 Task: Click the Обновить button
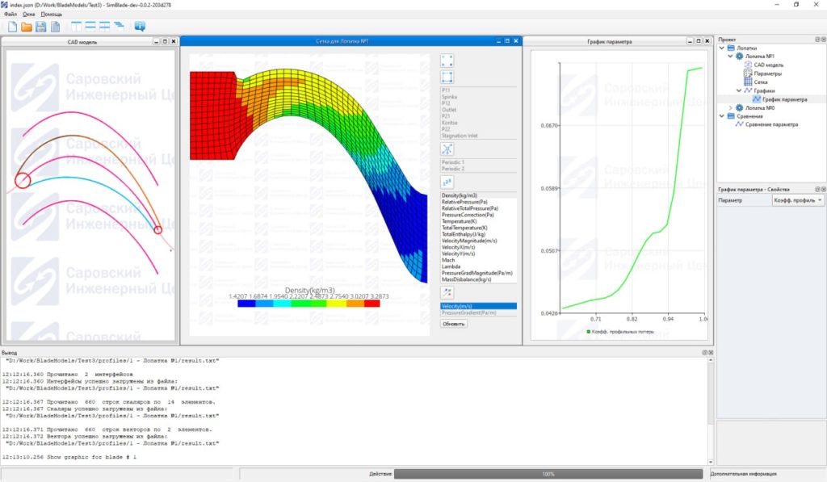(x=454, y=324)
